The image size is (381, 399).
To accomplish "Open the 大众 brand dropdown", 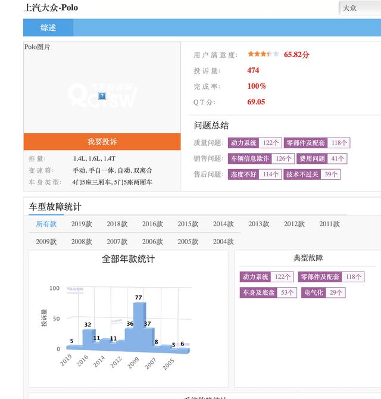I will (x=360, y=8).
